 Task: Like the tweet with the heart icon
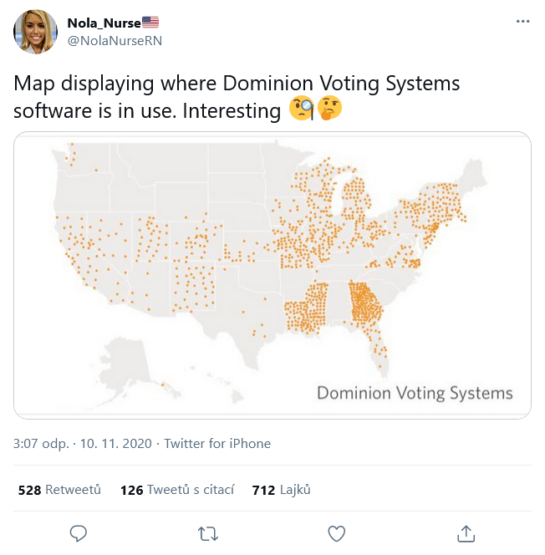(337, 532)
